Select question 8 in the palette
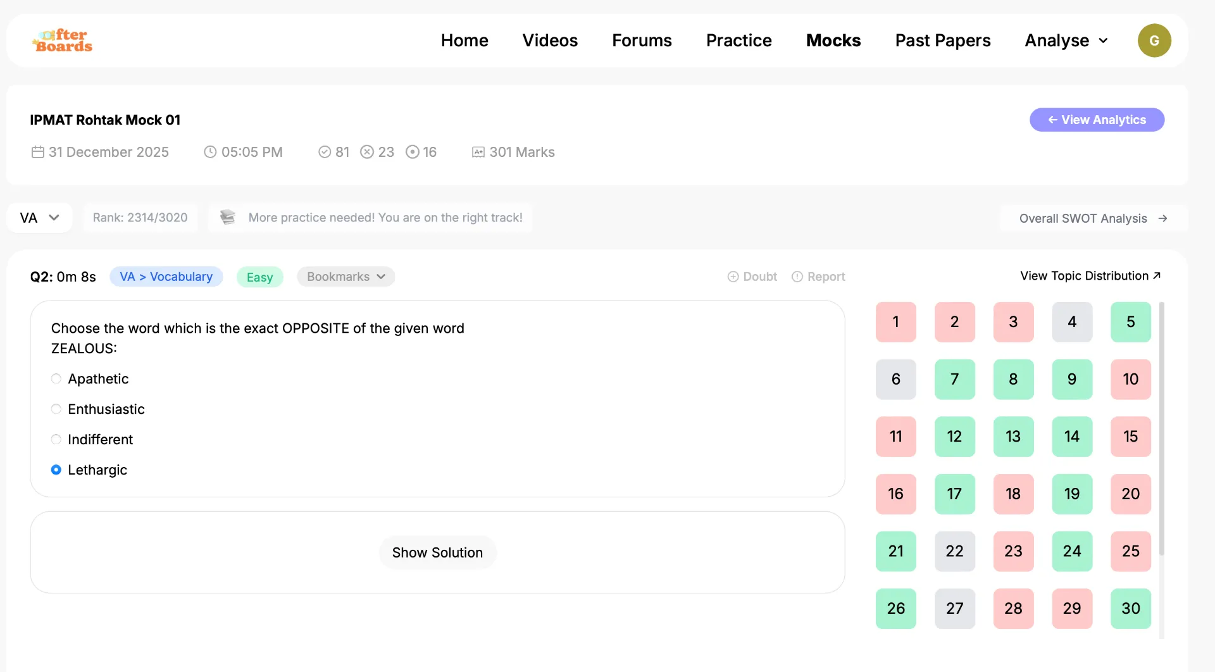This screenshot has width=1215, height=672. (1013, 379)
